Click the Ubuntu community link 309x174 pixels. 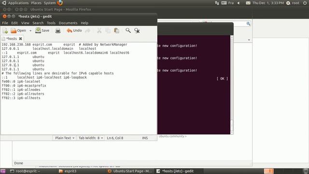click(x=172, y=136)
